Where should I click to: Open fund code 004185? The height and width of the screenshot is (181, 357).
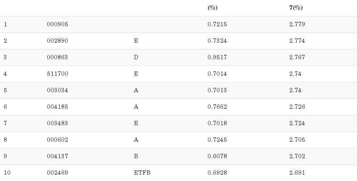(x=57, y=107)
